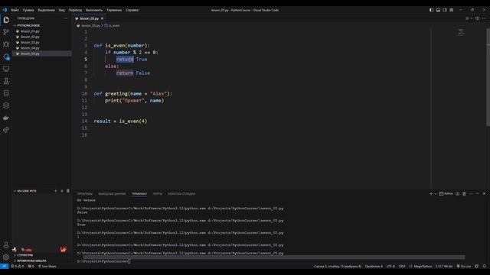Screen dimensions: 490x275
Task: Click the UTF-8 encoding status item
Action: (x=390, y=267)
